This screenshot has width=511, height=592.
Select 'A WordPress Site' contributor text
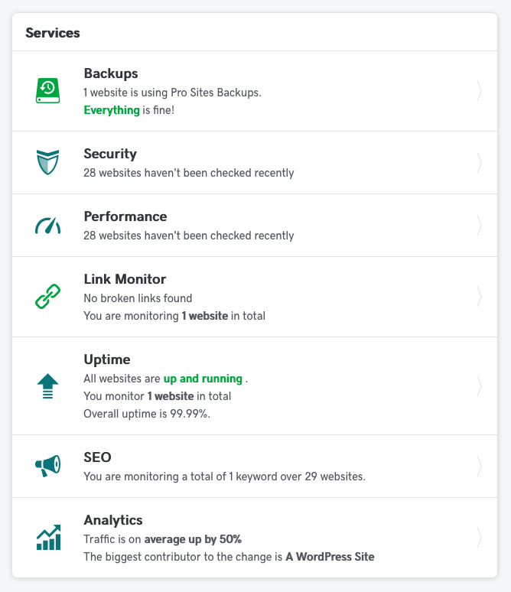click(x=330, y=557)
